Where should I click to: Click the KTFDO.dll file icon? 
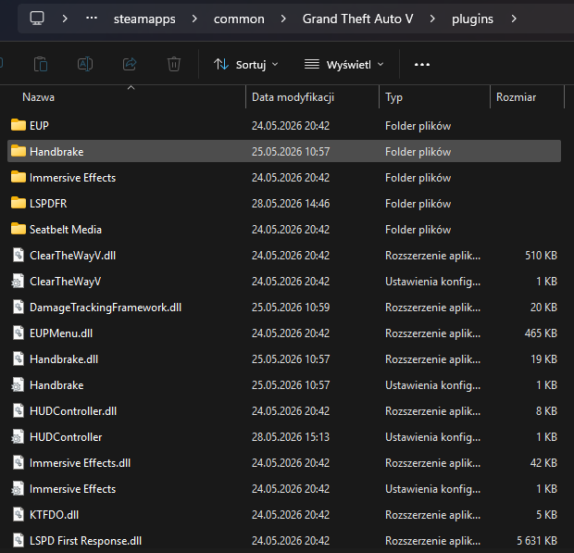(x=19, y=514)
